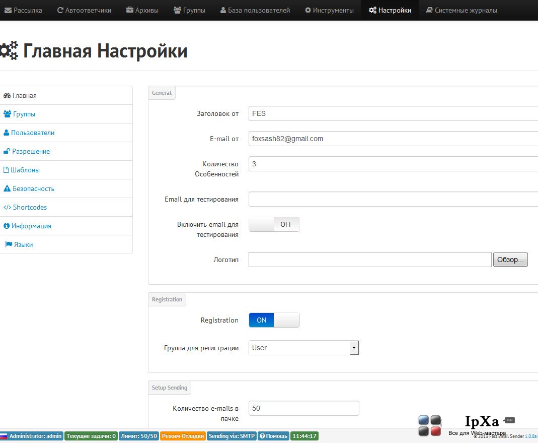Click the refresh icon beside Автоответчики

click(x=60, y=10)
